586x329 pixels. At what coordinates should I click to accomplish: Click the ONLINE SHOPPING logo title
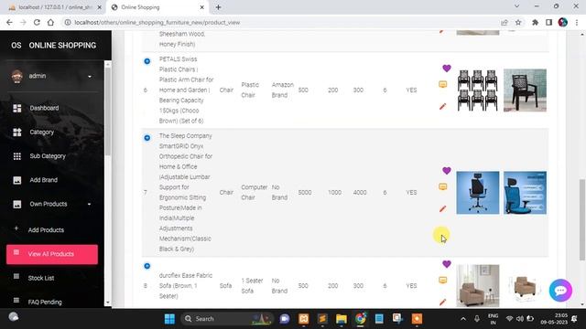62,46
